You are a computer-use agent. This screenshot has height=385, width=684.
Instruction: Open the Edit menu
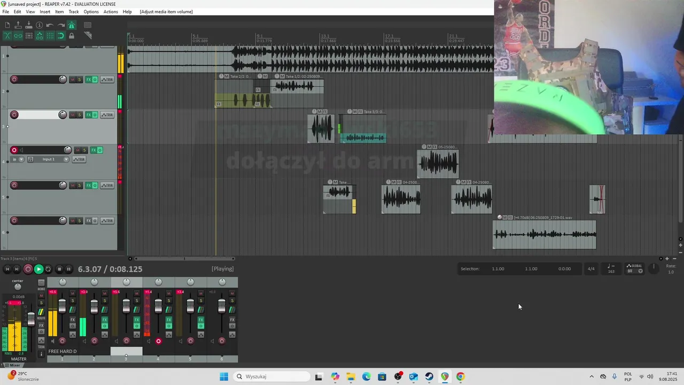pyautogui.click(x=18, y=12)
